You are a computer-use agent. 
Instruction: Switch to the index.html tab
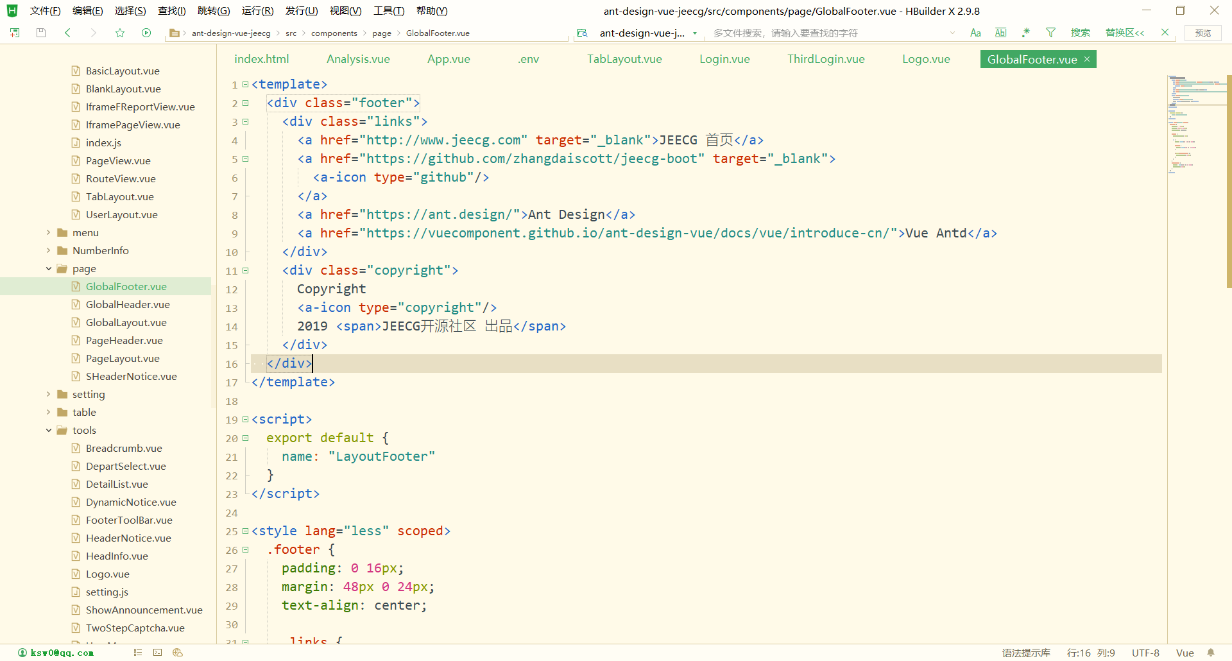(x=261, y=59)
